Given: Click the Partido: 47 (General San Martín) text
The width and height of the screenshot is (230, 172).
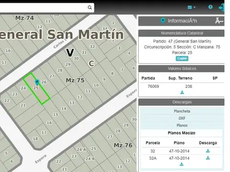Looking at the screenshot, I should (x=182, y=41).
